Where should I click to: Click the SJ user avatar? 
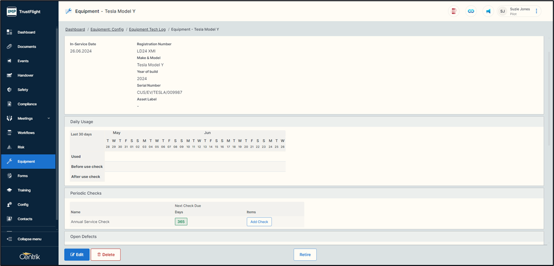pyautogui.click(x=502, y=11)
